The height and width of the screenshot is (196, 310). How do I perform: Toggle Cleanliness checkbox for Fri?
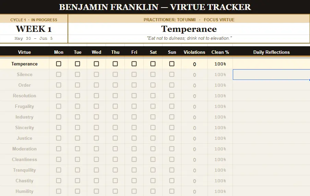tap(134, 159)
